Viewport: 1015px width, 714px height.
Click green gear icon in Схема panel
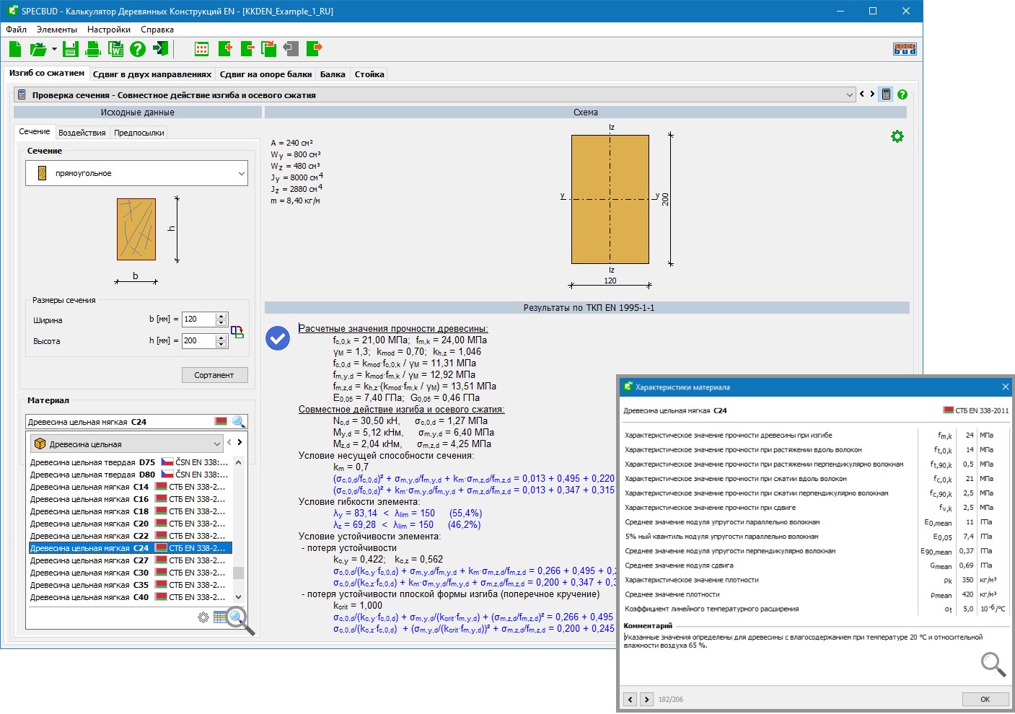[897, 136]
